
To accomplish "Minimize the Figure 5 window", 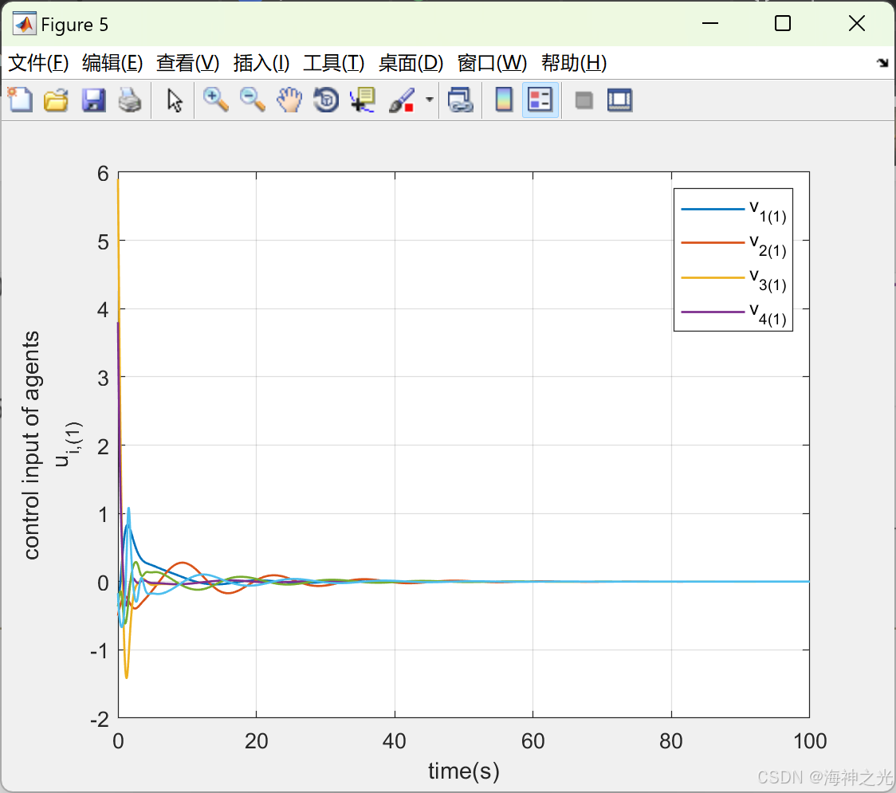I will (x=709, y=23).
